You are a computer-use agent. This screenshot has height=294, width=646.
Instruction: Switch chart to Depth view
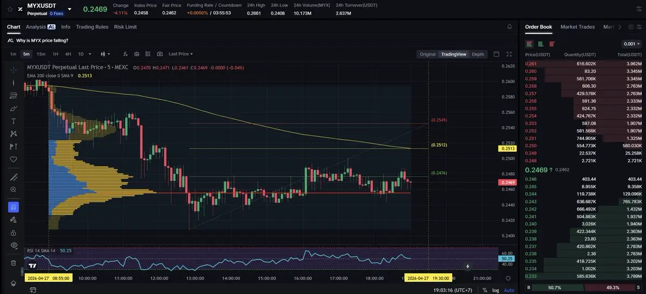478,54
